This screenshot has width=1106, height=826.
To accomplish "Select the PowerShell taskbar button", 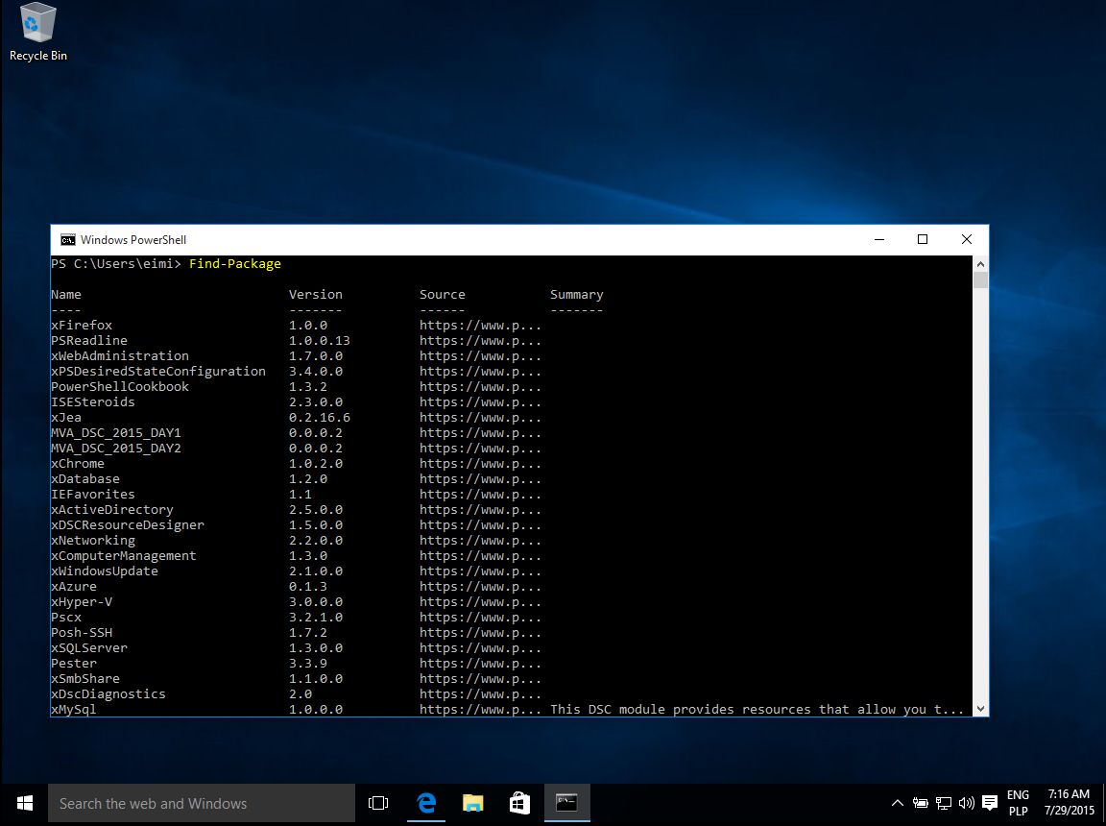I will [566, 803].
